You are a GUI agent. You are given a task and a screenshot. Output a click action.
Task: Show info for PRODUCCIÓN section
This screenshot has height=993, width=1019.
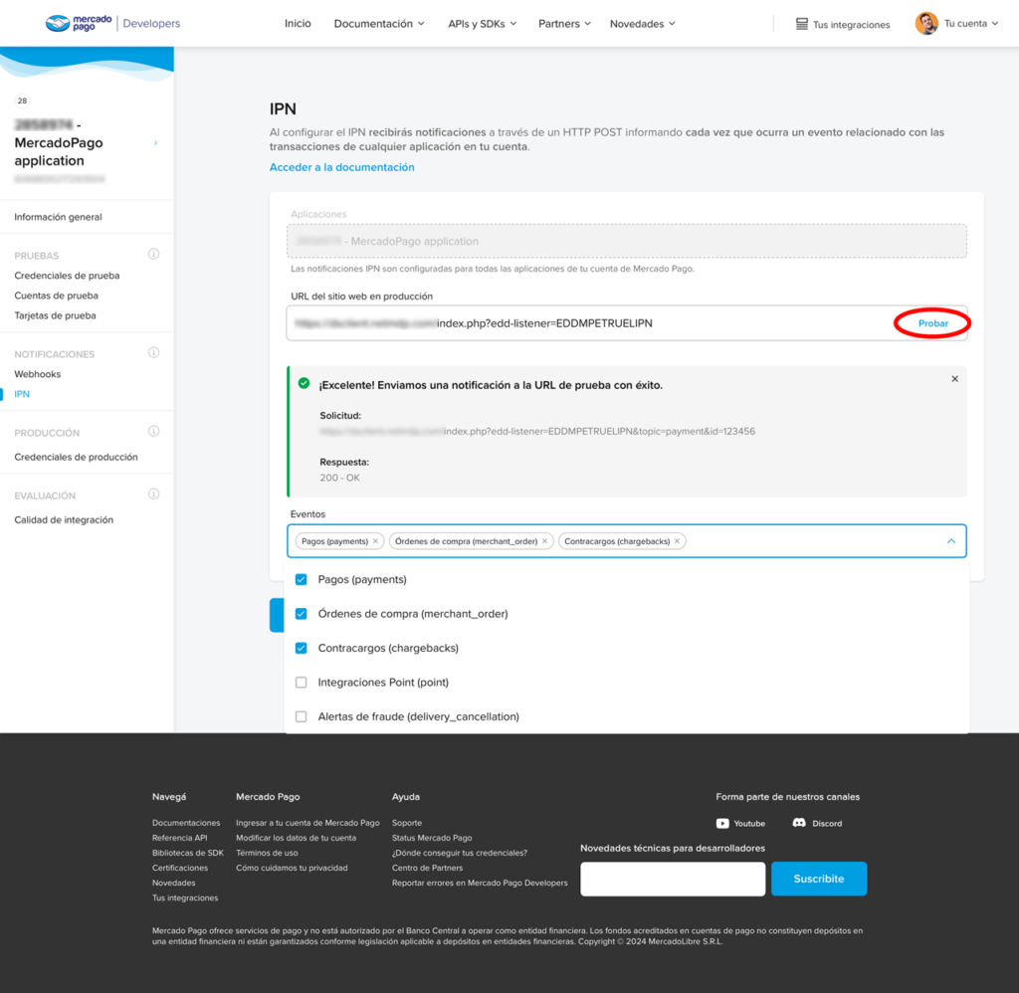click(x=154, y=432)
